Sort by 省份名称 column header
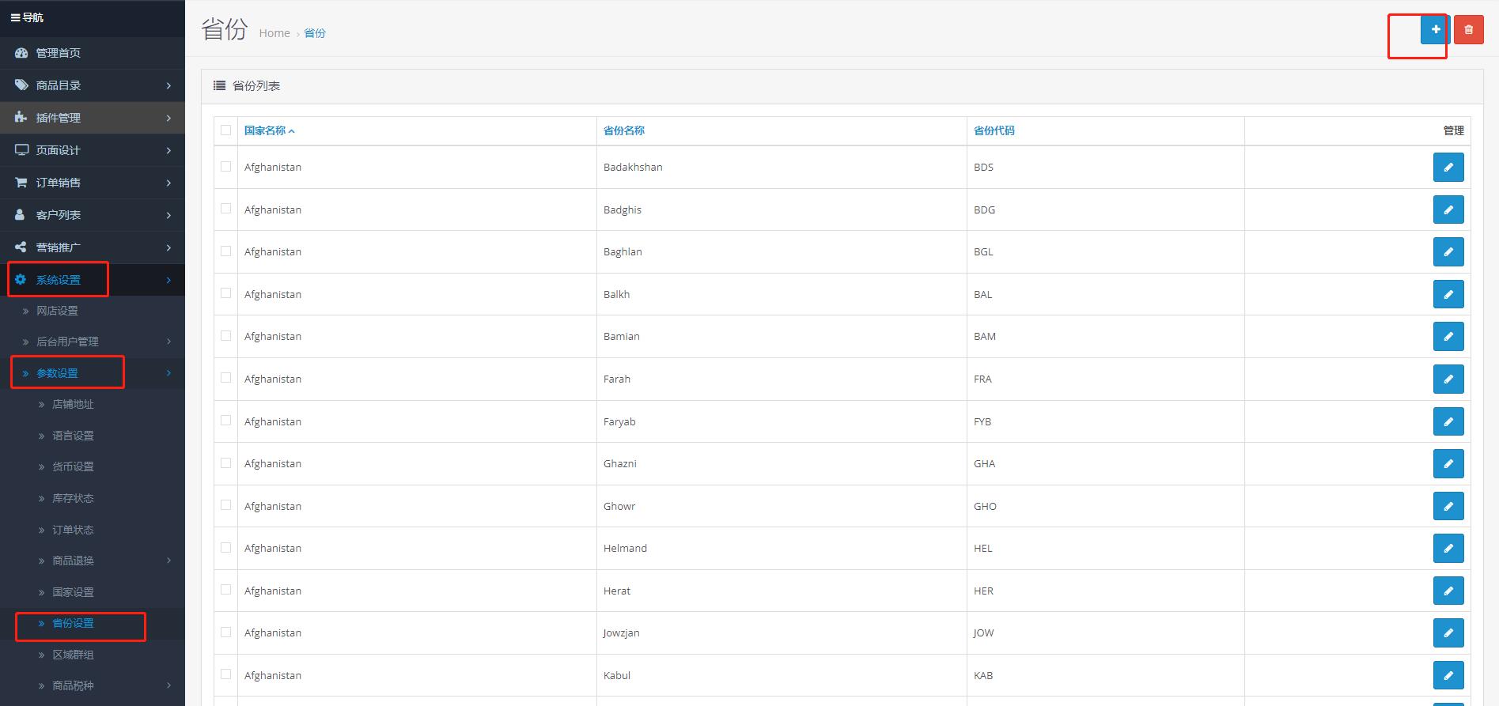Screen dimensions: 1499x706 tap(623, 130)
